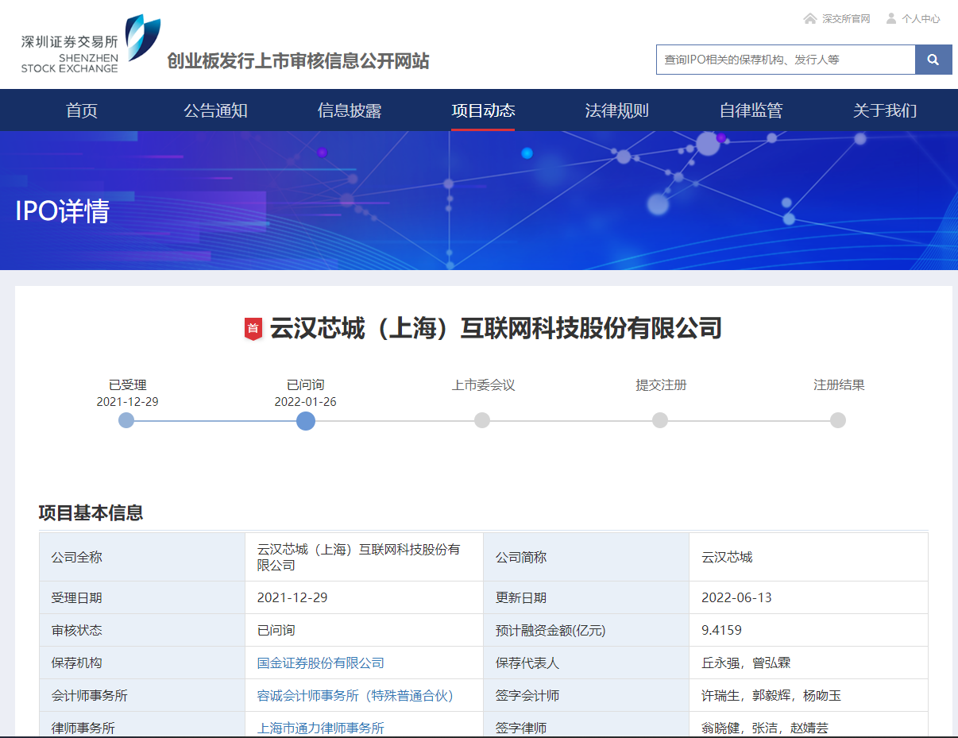This screenshot has height=738, width=958.
Task: Open the 自律监管 menu
Action: click(x=751, y=110)
